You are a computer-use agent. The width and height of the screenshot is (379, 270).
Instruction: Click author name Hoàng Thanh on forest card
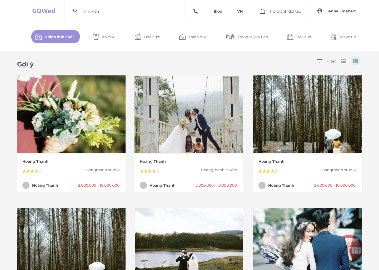point(281,185)
